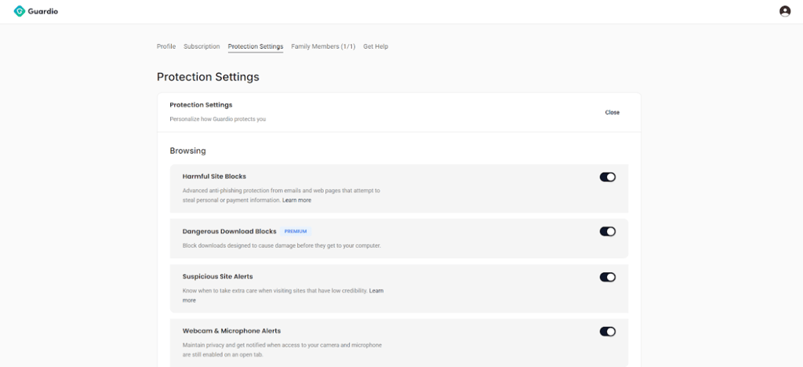This screenshot has height=367, width=803.
Task: Disable Dangerous Download Blocks switch
Action: [608, 231]
